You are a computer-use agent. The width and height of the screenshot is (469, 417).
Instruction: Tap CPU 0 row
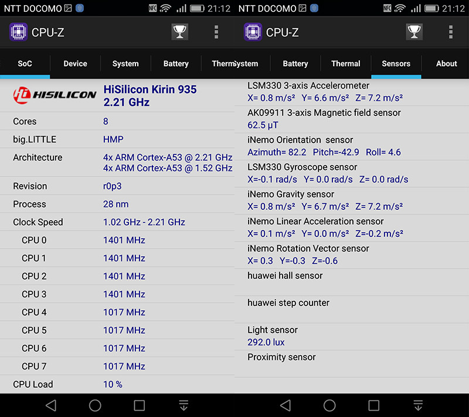[x=117, y=240]
